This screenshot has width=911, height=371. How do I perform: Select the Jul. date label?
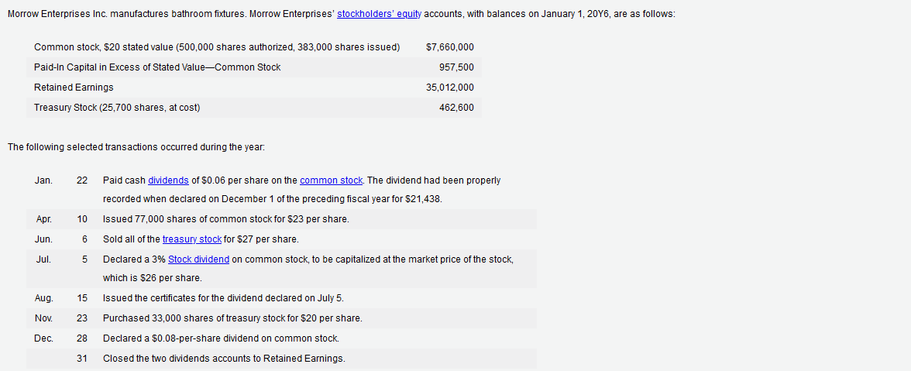tap(43, 259)
